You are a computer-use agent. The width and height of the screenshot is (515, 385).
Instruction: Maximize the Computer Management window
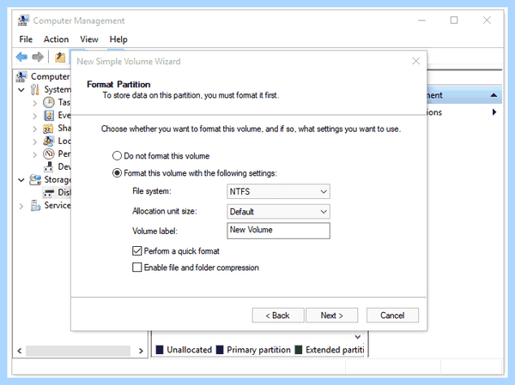(x=454, y=21)
